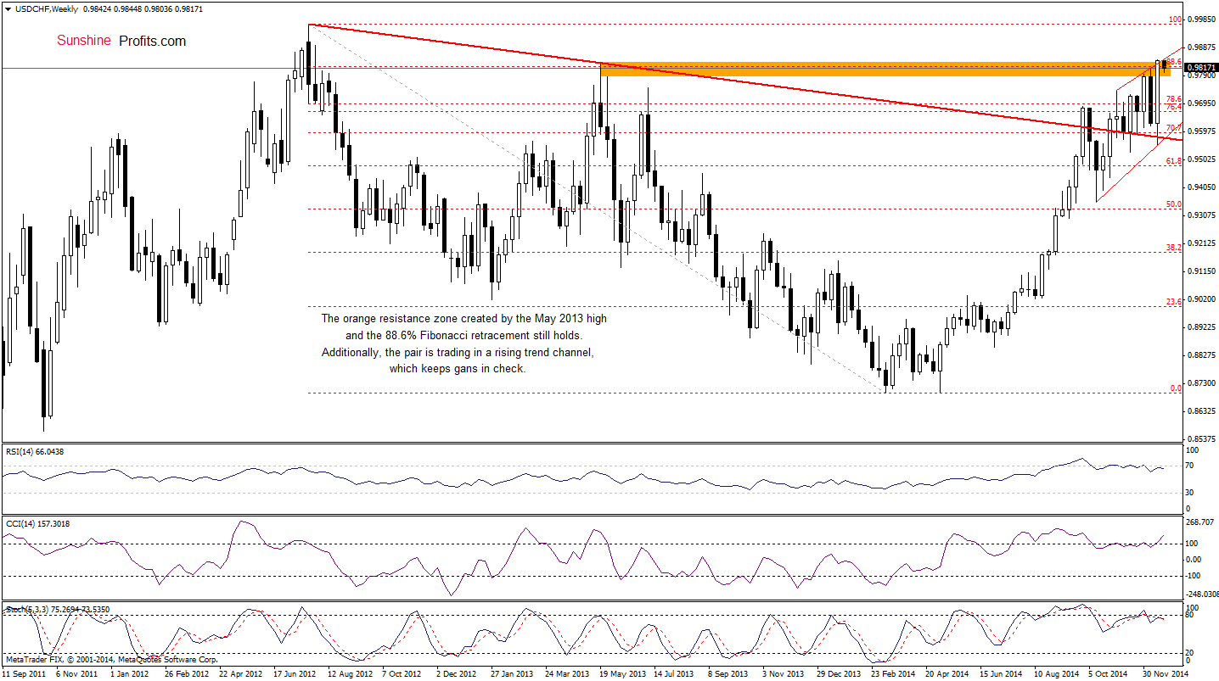The width and height of the screenshot is (1219, 681).
Task: Click date label 12 Aug 2012
Action: click(x=351, y=674)
